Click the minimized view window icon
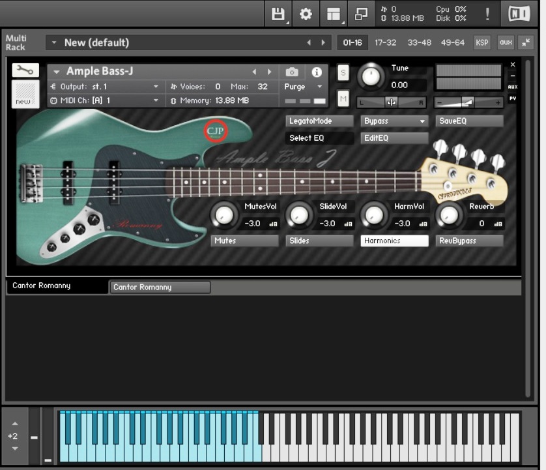 point(361,14)
